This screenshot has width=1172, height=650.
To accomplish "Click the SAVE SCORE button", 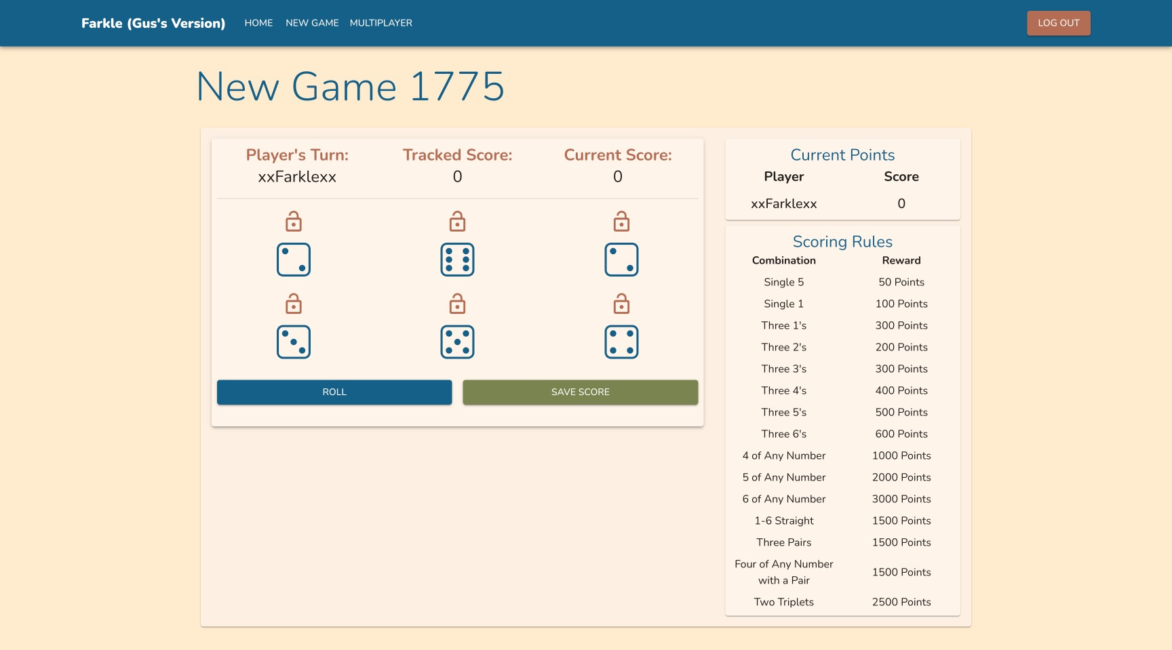I will click(580, 392).
